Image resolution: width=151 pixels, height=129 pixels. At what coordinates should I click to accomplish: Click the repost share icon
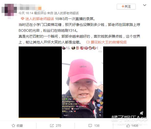click(52, 125)
